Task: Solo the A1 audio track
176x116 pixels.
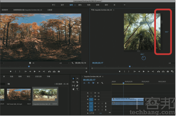Action: point(102,103)
